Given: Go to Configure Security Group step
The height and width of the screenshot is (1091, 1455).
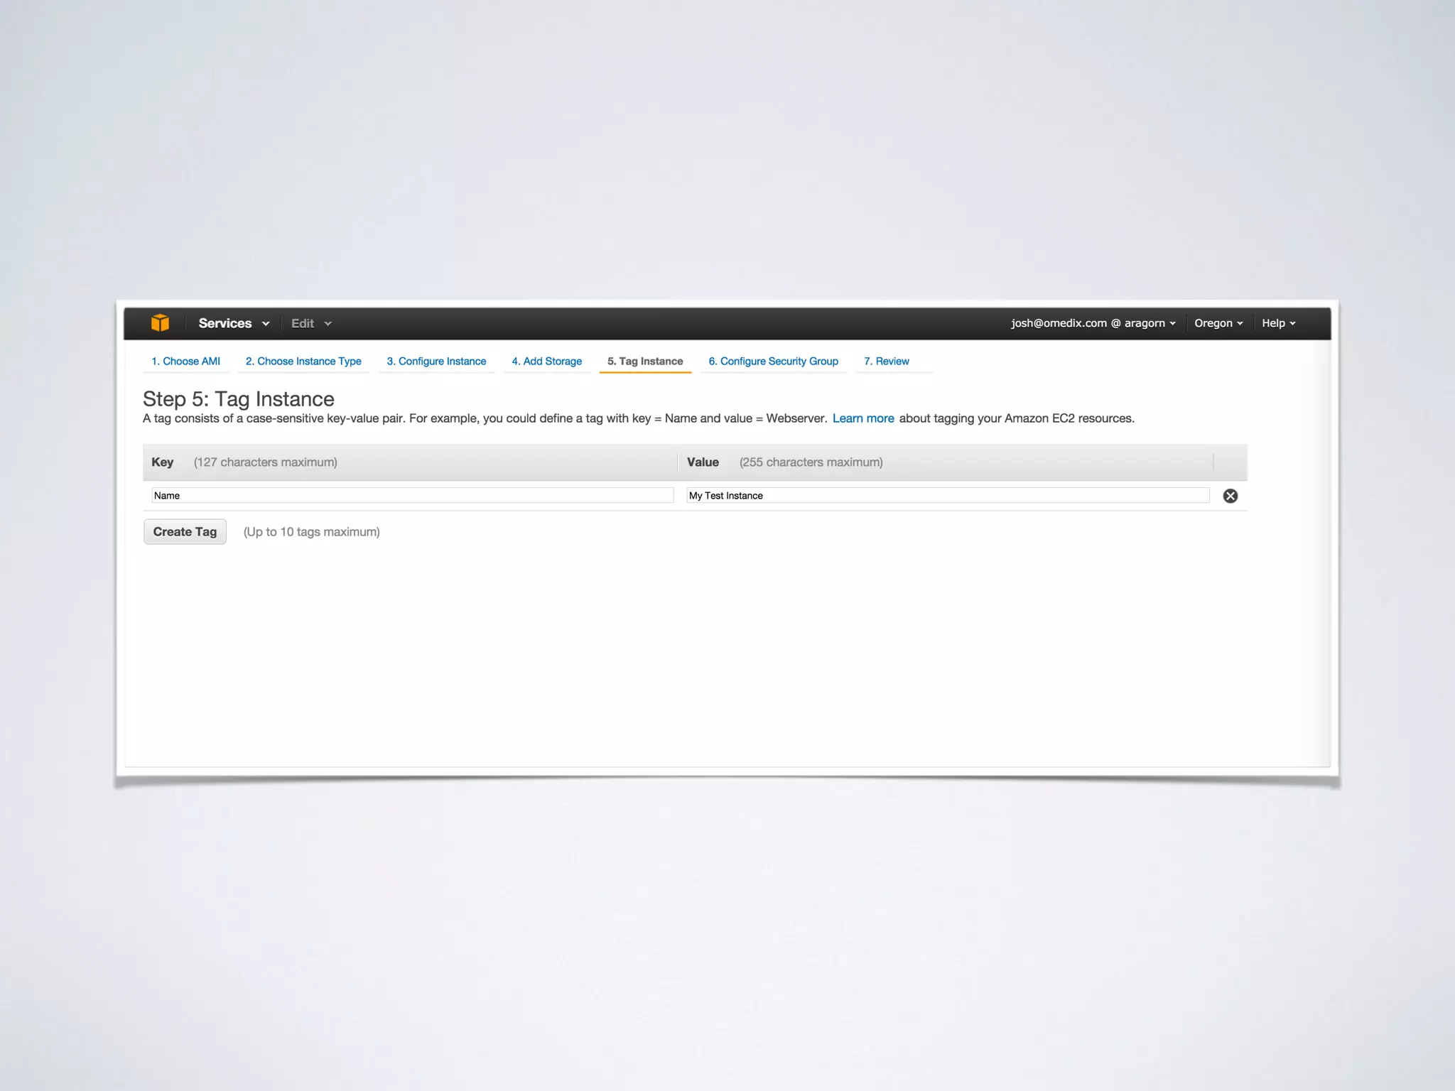Looking at the screenshot, I should 773,361.
